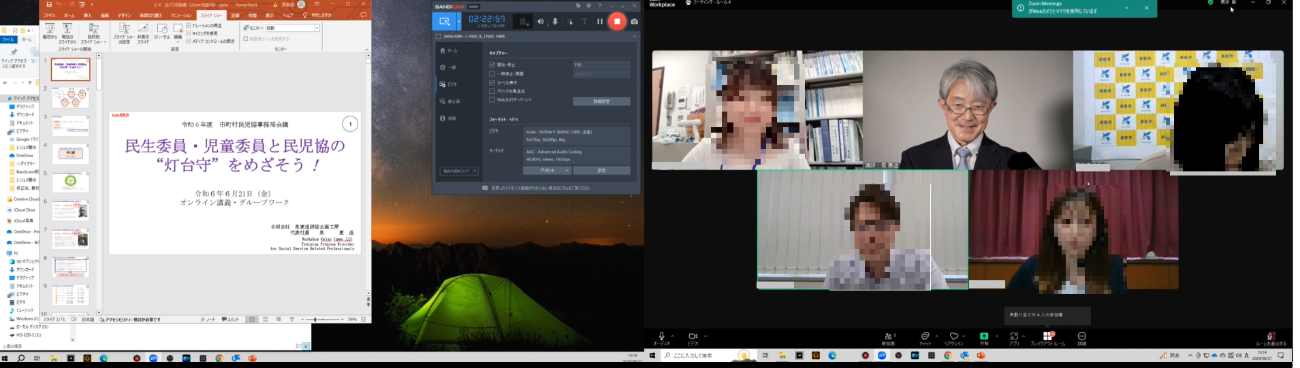1300x368 pixels.
Task: Click Rehearse Timings icon
Action: point(162,32)
